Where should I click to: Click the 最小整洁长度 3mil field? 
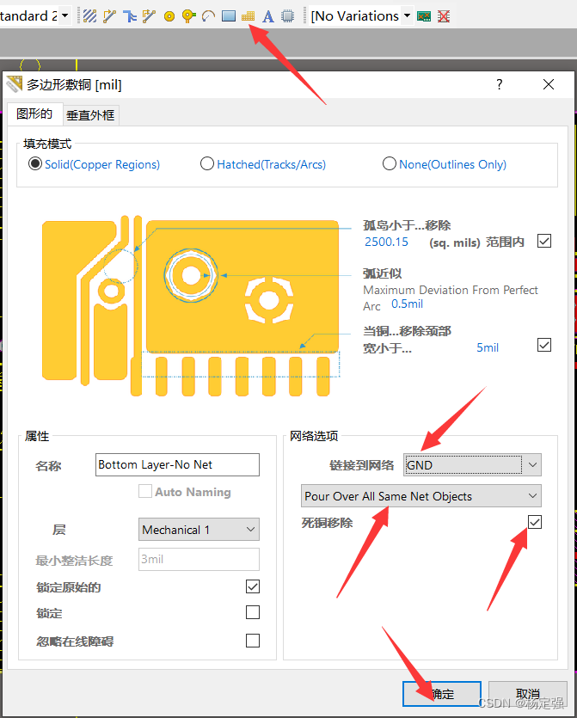coord(199,559)
